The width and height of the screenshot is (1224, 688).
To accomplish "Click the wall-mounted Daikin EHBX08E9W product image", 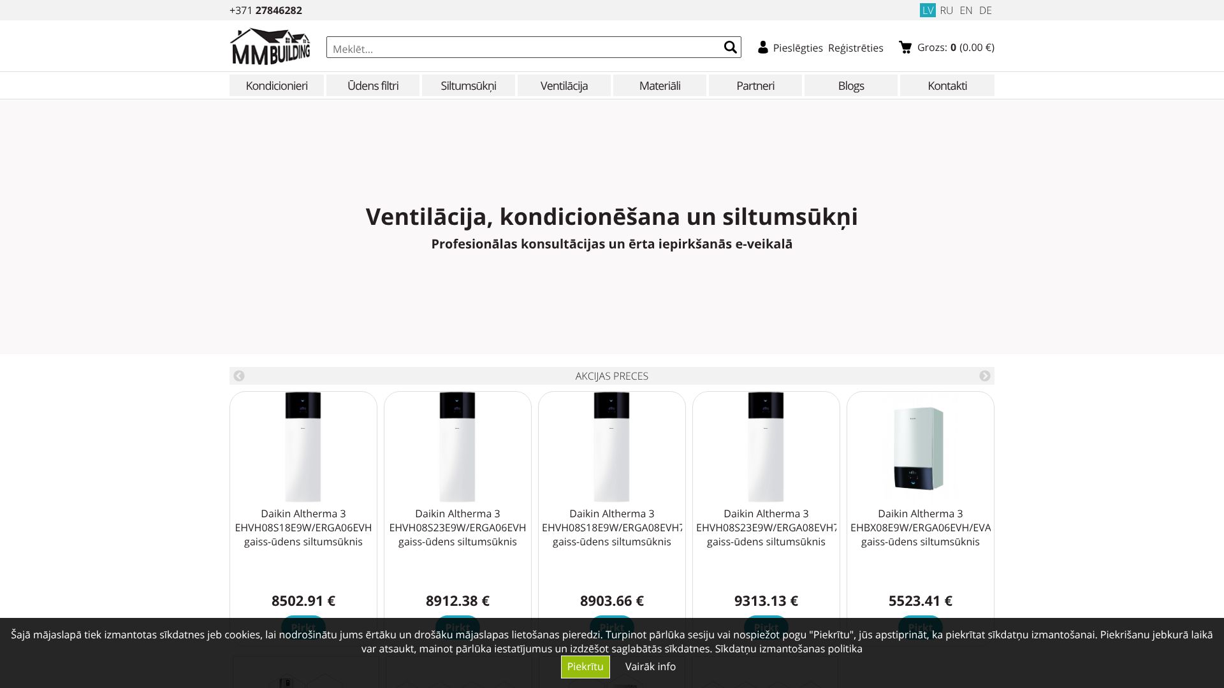I will (x=918, y=449).
